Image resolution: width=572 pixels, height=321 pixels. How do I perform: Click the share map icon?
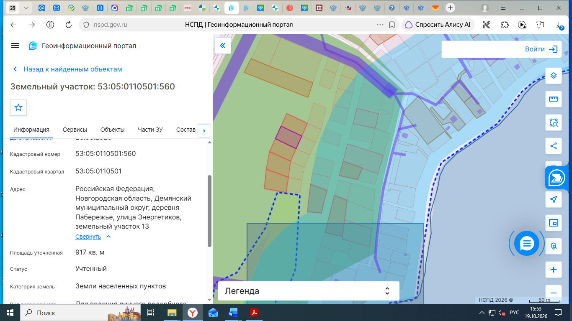(554, 146)
